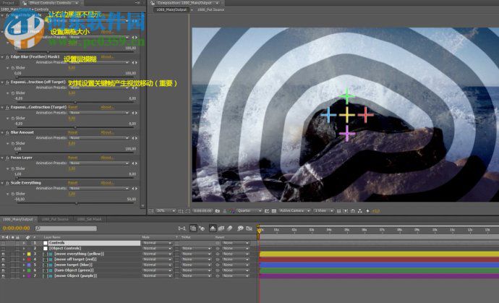Viewport: 499px width, 303px height.
Task: Switch to 1080_Put Source timeline tab
Action: (55, 219)
